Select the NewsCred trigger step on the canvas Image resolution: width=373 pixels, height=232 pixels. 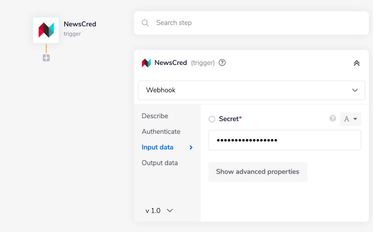46,30
